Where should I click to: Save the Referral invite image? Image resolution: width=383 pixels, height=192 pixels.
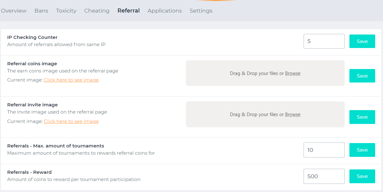[x=362, y=117]
